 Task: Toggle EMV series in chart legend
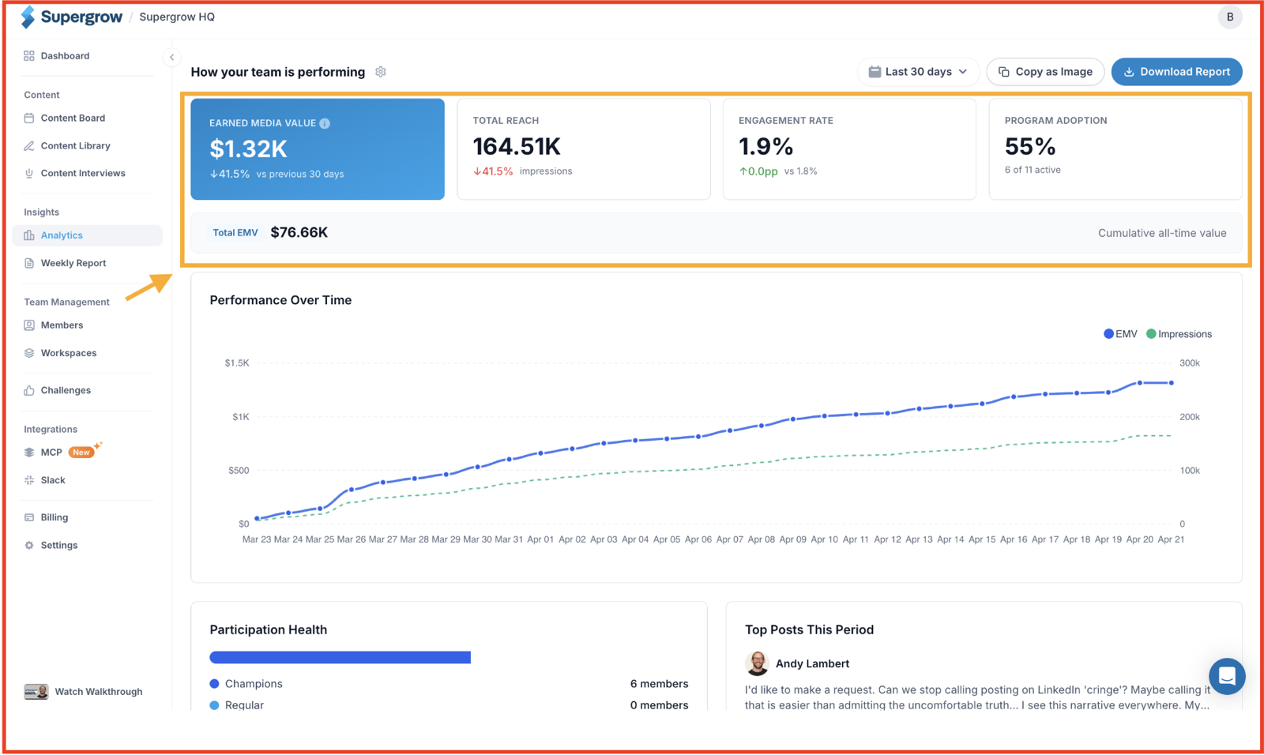(x=1120, y=334)
